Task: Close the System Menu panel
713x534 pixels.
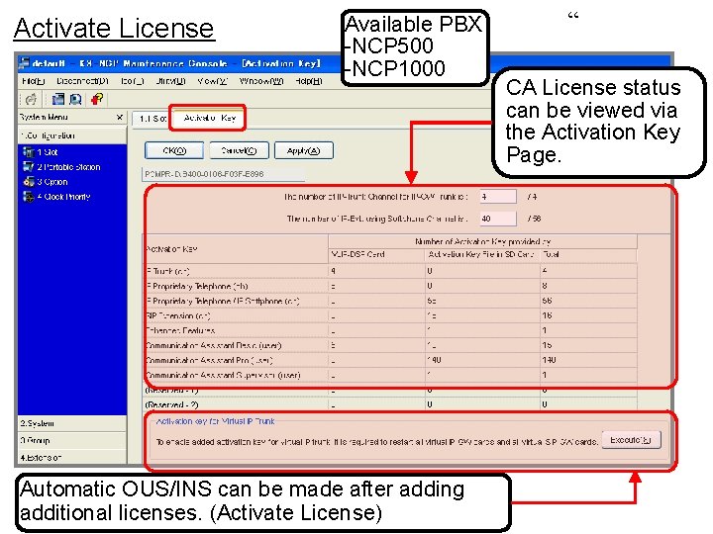Action: [120, 117]
